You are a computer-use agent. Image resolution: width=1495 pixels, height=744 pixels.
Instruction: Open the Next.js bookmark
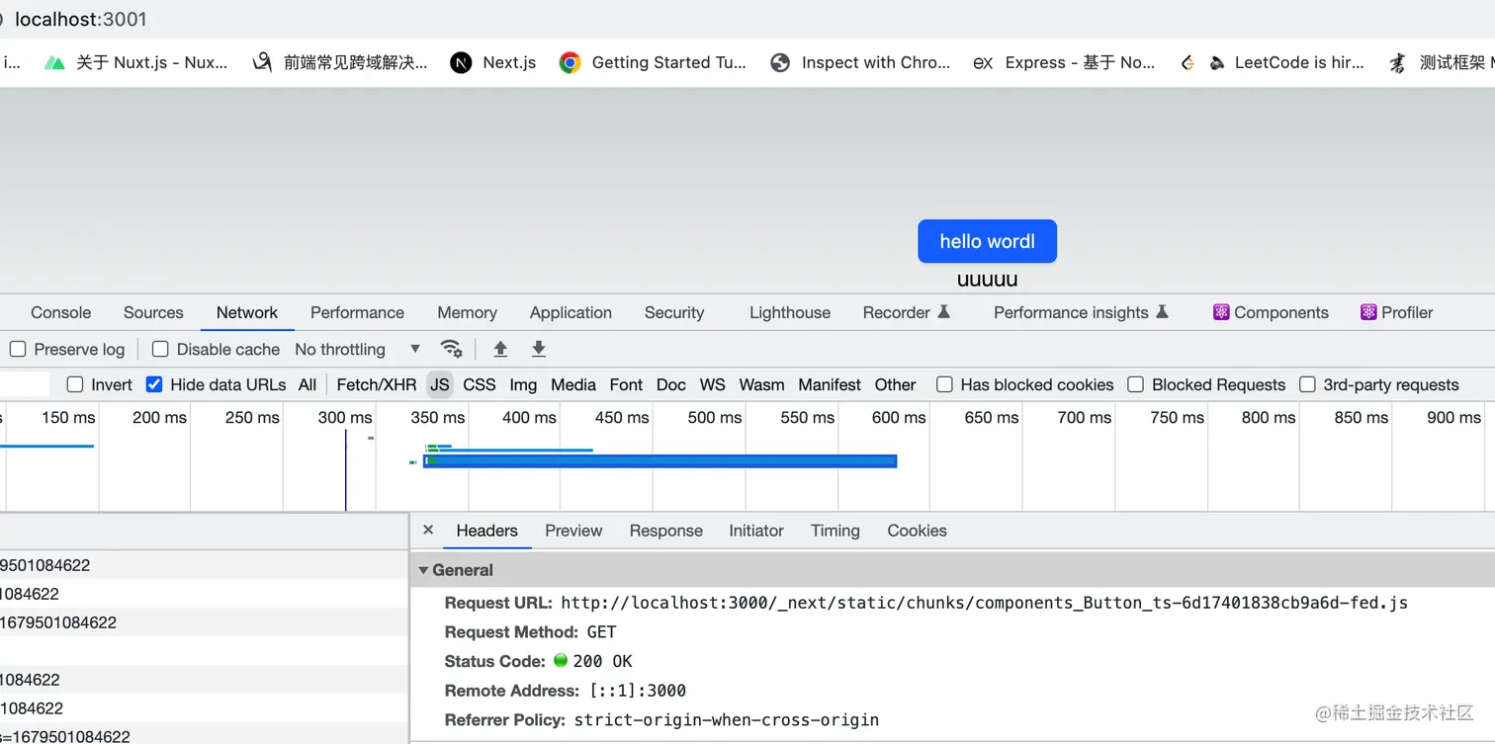[492, 62]
